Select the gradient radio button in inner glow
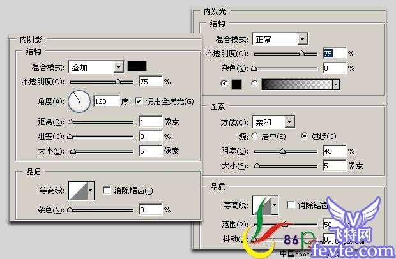396x259 pixels. pyautogui.click(x=255, y=84)
